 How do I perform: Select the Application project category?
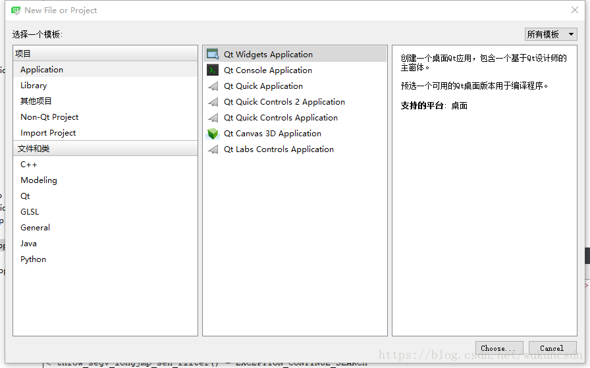coord(105,70)
